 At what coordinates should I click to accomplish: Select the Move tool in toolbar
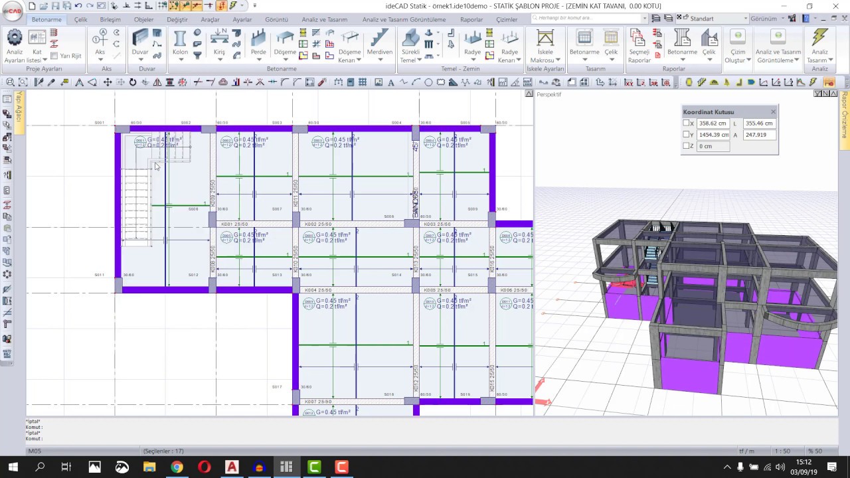coord(108,82)
